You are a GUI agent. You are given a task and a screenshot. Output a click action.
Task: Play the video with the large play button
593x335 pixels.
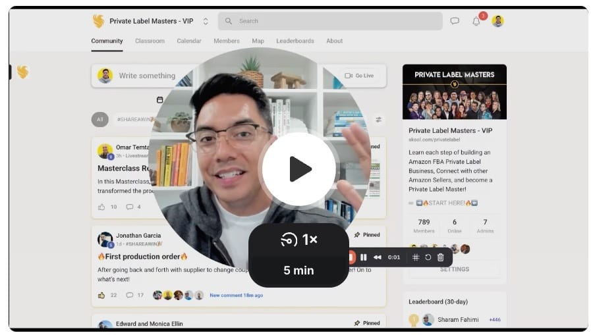point(298,169)
